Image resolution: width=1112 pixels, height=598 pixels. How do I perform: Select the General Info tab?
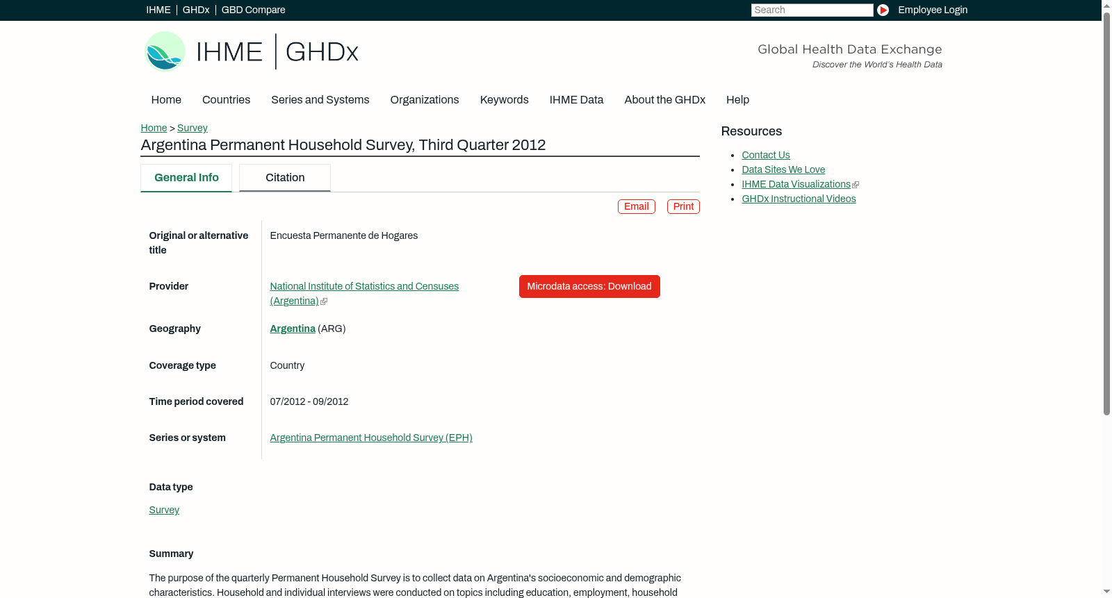[186, 178]
